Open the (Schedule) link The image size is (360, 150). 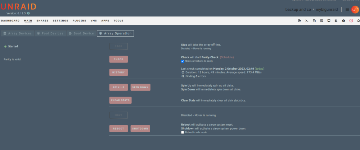coord(227,57)
